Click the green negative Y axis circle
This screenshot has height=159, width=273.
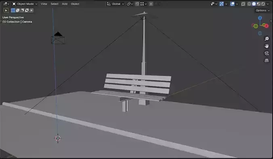(x=256, y=26)
